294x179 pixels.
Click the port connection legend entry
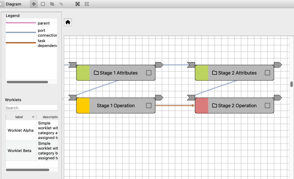click(31, 33)
